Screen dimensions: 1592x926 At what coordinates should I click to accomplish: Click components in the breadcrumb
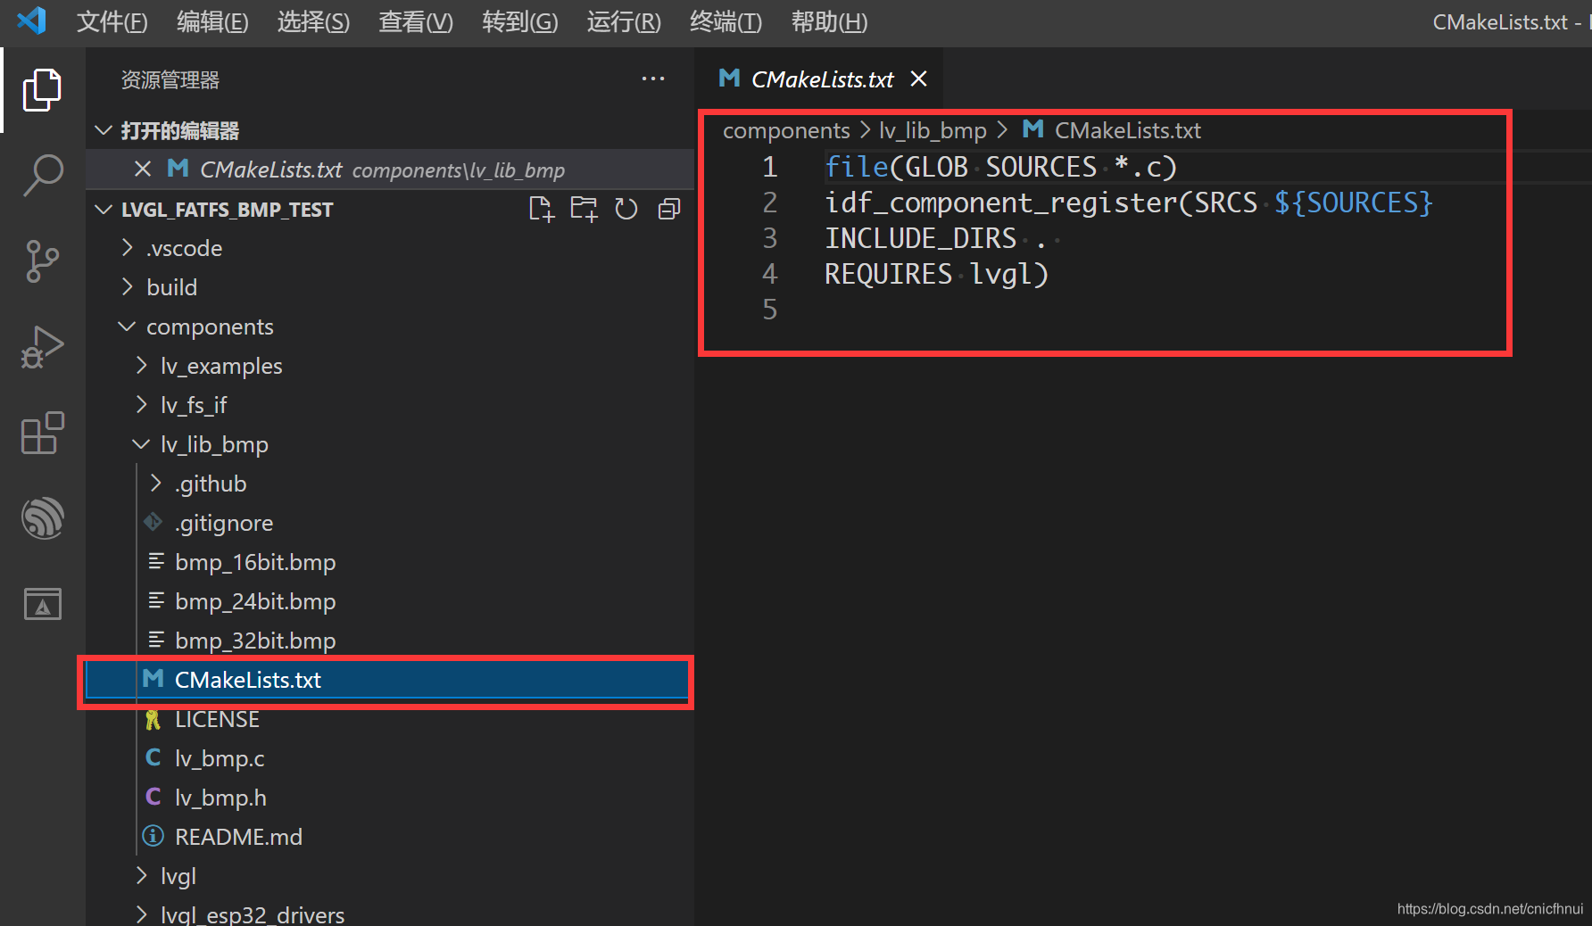[786, 130]
